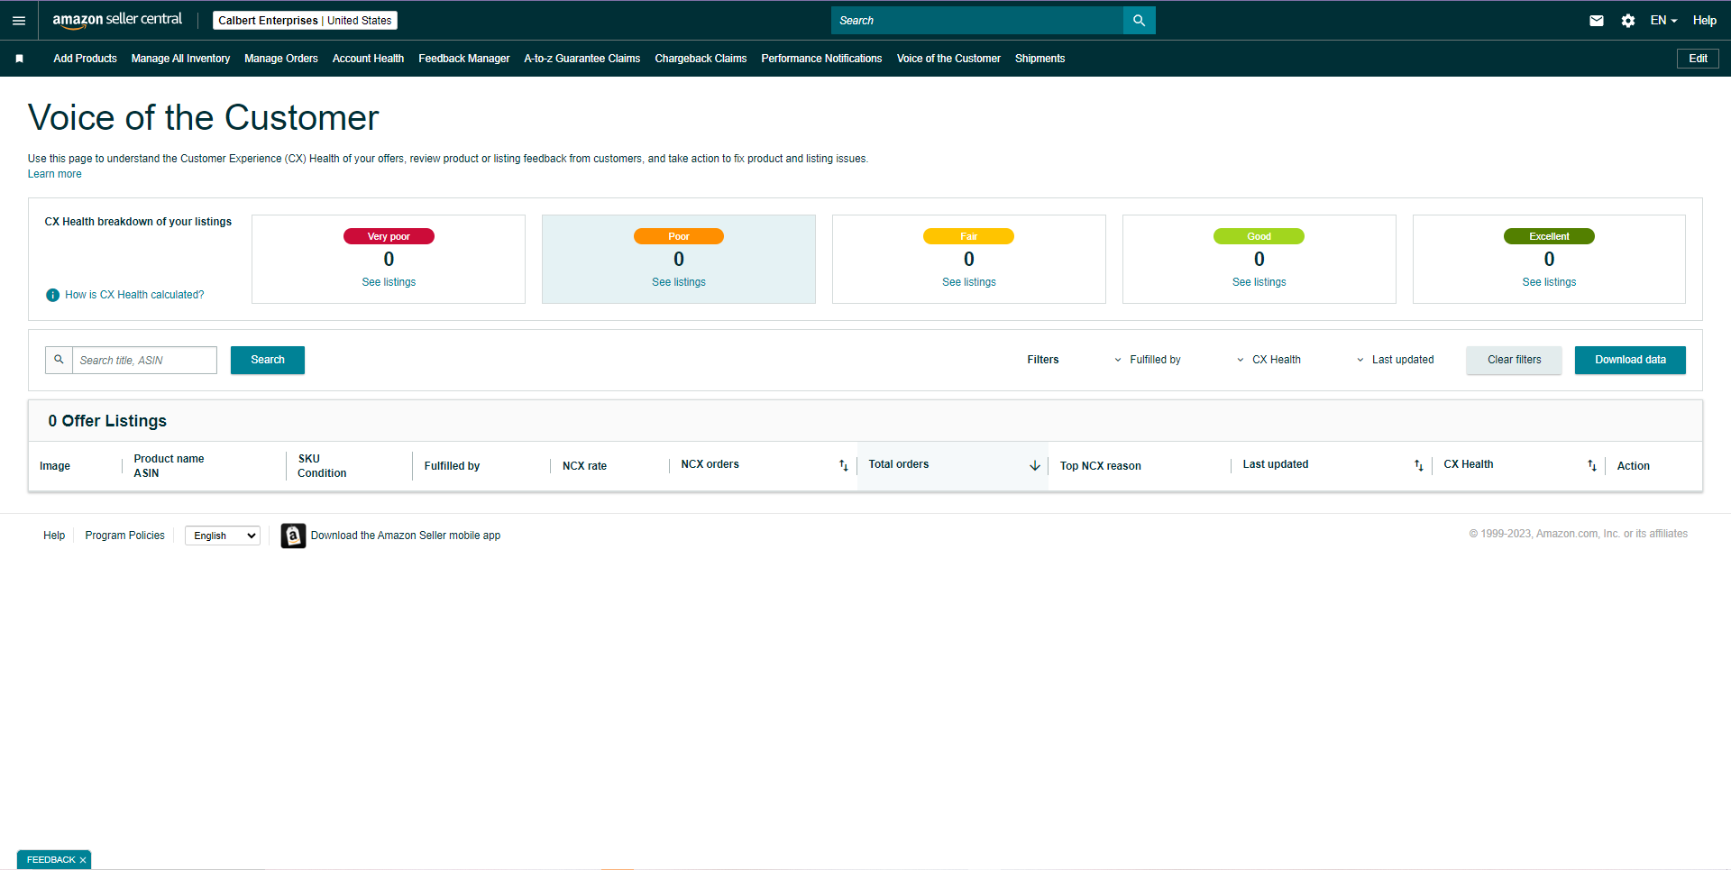Open A-to-z Guarantee Claims
Viewport: 1731px width, 870px height.
point(582,59)
